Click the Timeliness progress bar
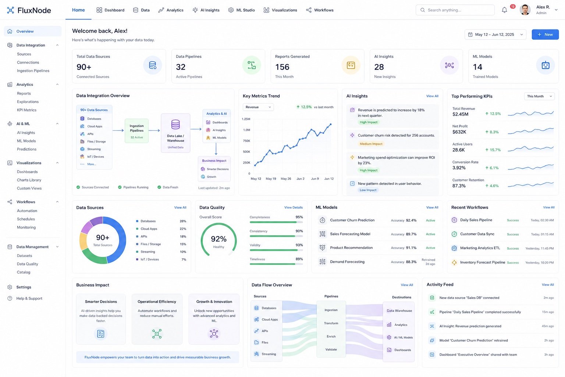565x377 pixels. pyautogui.click(x=276, y=264)
